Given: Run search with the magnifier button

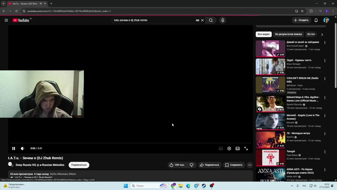Looking at the screenshot, I should click(211, 20).
